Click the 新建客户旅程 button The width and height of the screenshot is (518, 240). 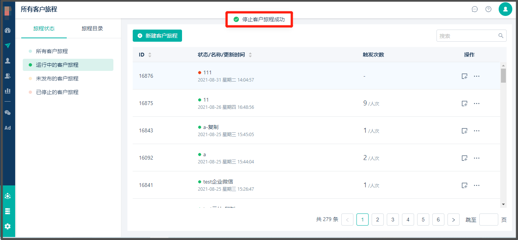(x=157, y=36)
